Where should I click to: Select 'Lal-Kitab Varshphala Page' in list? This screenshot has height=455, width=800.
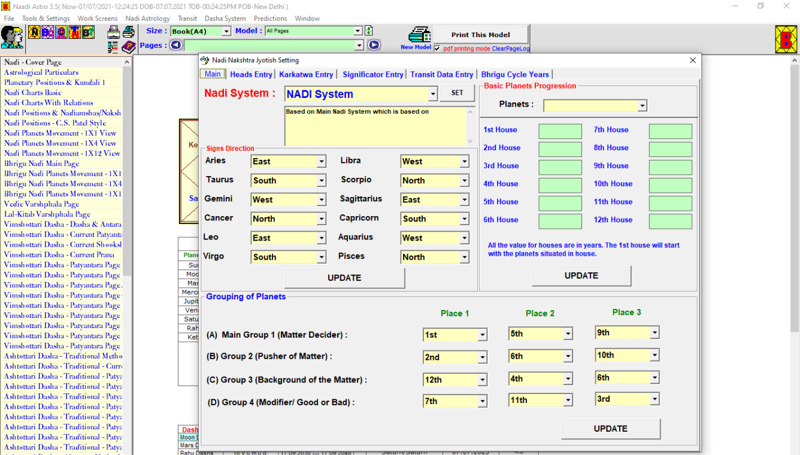[47, 214]
